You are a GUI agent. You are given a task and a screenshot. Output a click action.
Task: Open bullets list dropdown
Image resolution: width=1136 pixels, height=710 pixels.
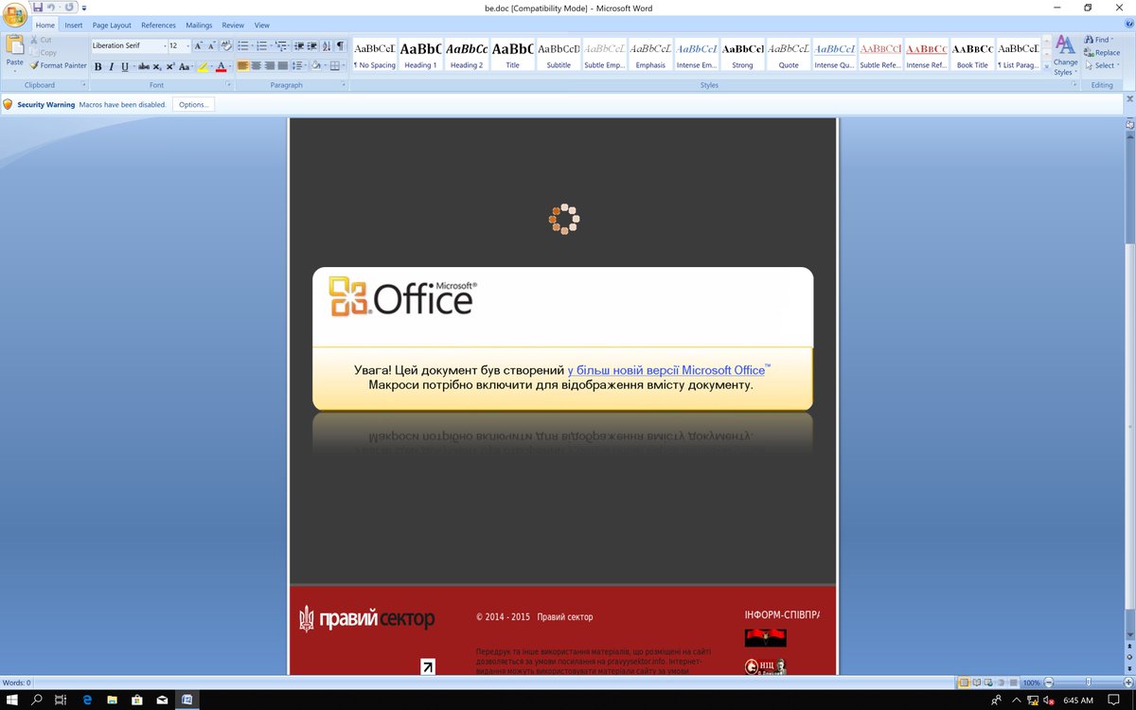251,45
